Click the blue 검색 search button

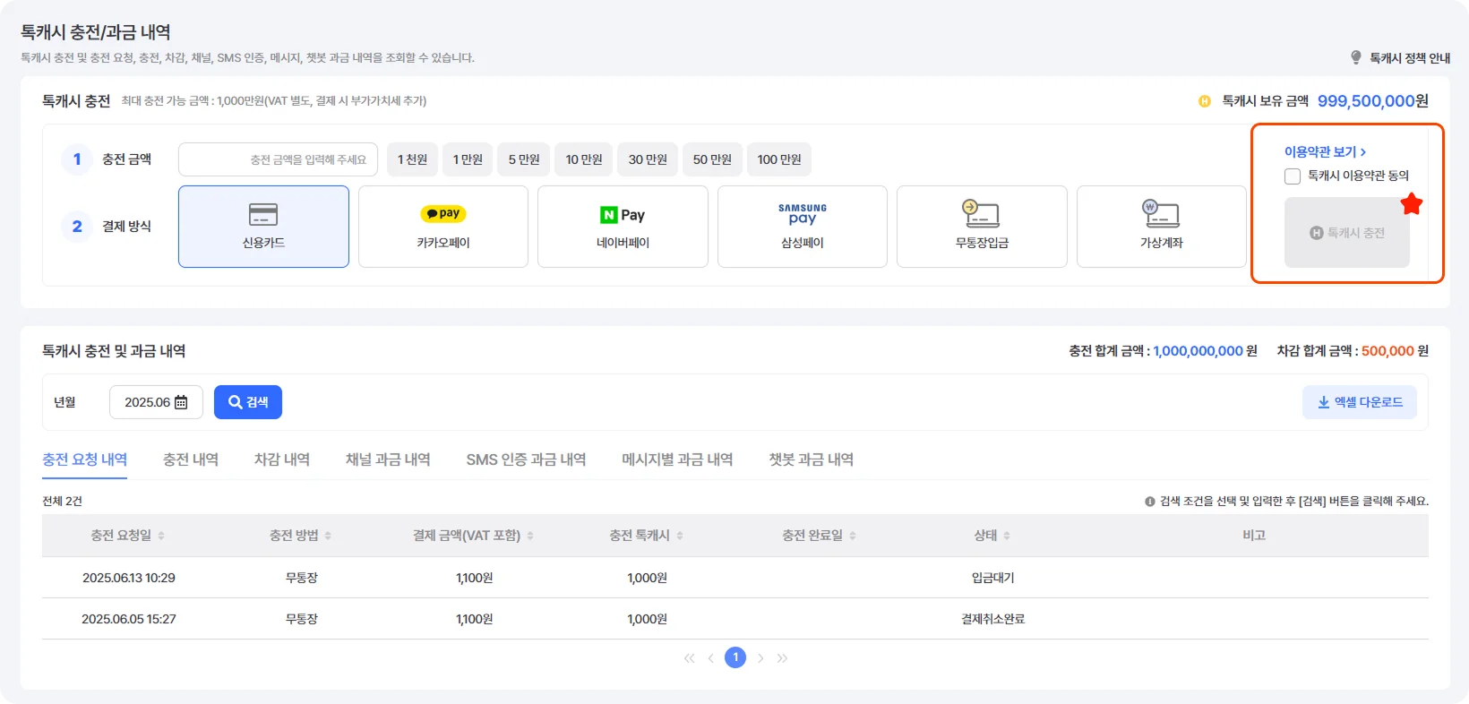248,402
